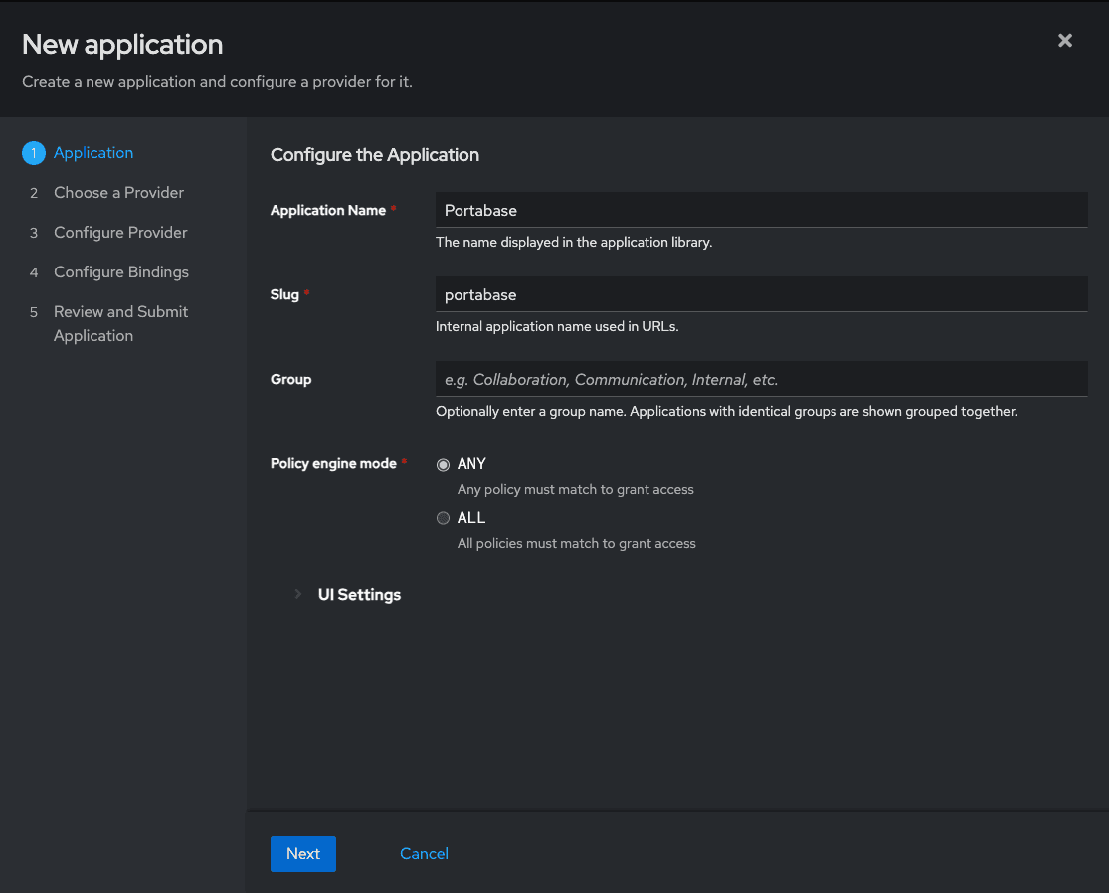Select the ANY policy engine mode
This screenshot has width=1109, height=893.
point(443,464)
